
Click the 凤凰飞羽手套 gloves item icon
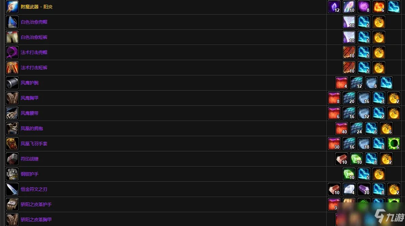click(12, 144)
